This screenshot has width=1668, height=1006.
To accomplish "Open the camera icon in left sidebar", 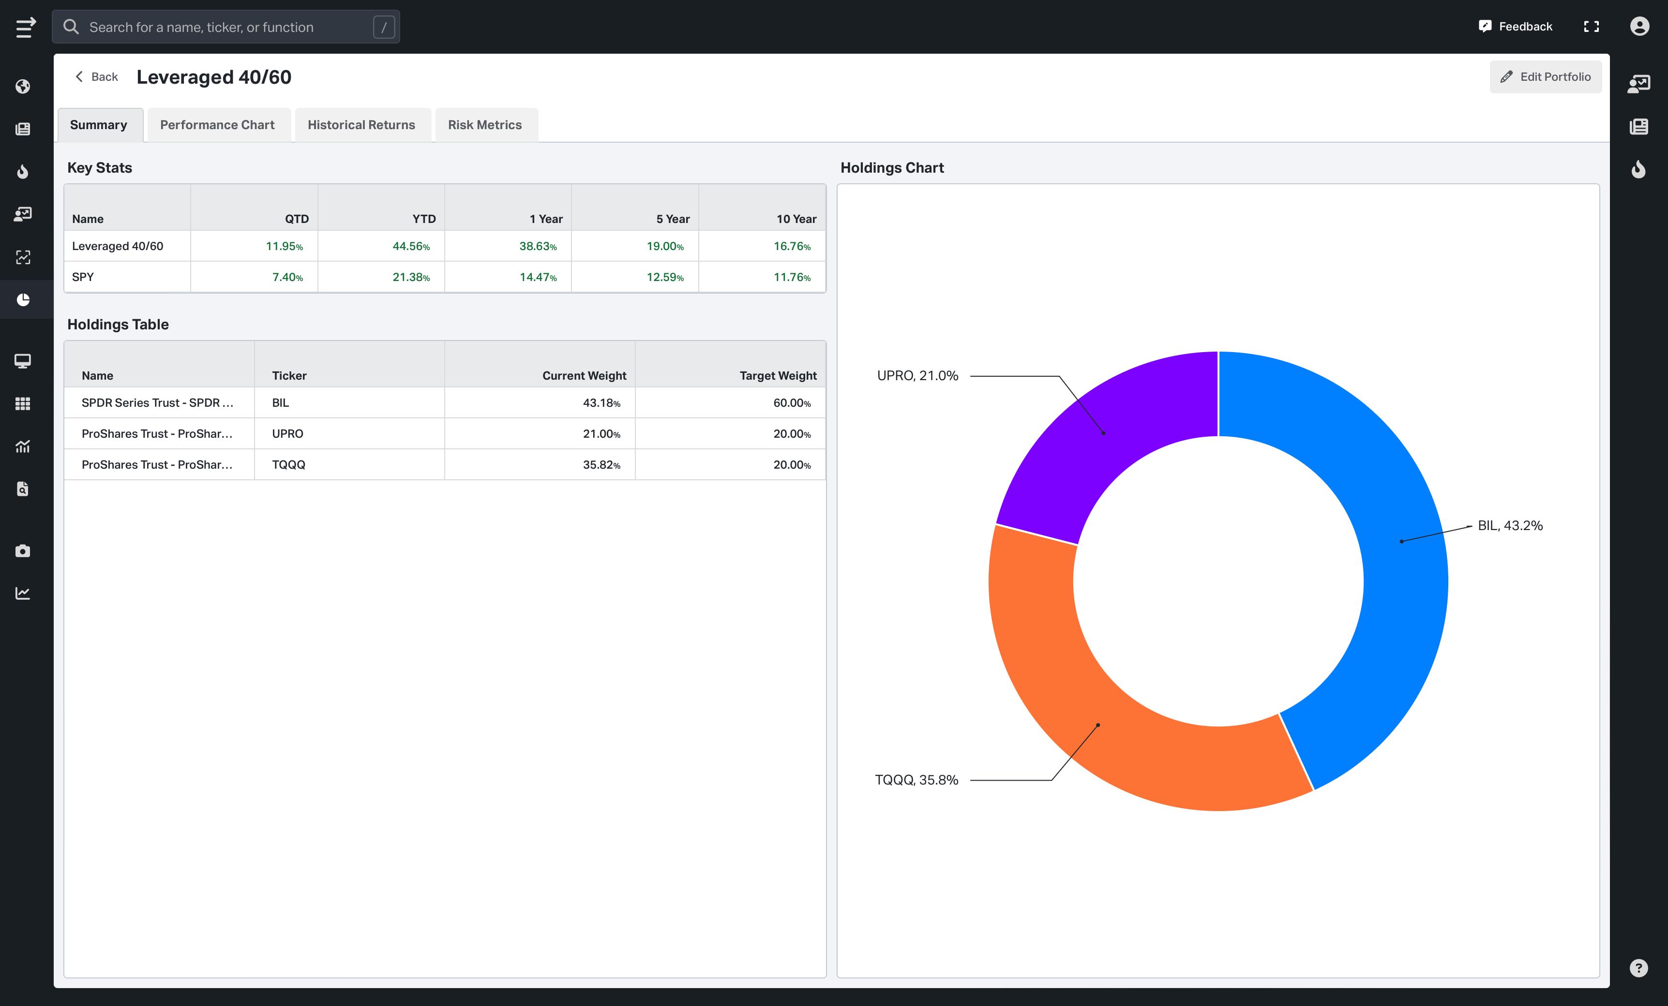I will 23,551.
